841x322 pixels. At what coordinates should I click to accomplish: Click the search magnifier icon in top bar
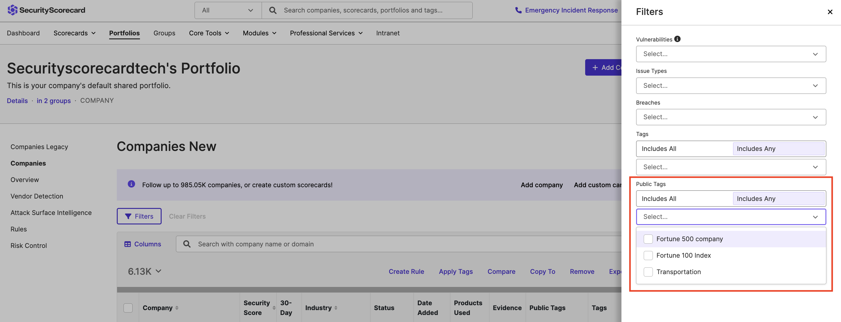click(273, 10)
